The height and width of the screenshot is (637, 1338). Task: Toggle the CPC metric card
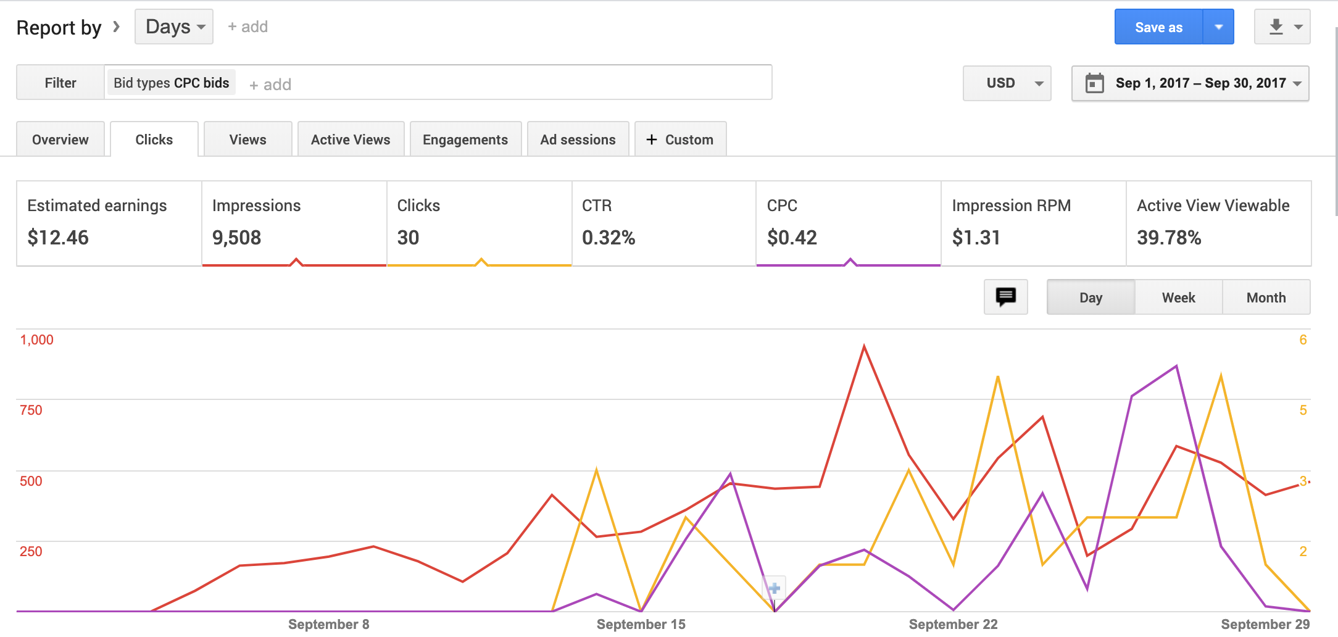[x=848, y=222]
